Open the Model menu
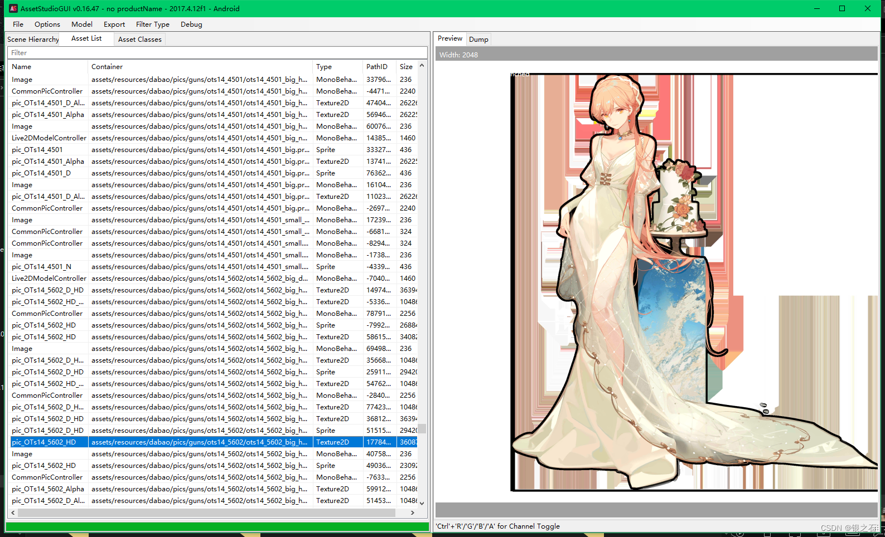885x537 pixels. (x=82, y=25)
